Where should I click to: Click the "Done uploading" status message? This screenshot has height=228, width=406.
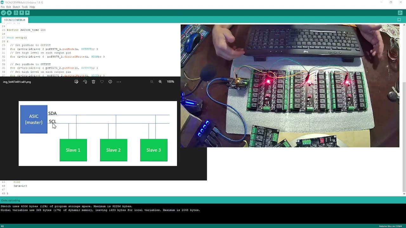tap(10, 200)
